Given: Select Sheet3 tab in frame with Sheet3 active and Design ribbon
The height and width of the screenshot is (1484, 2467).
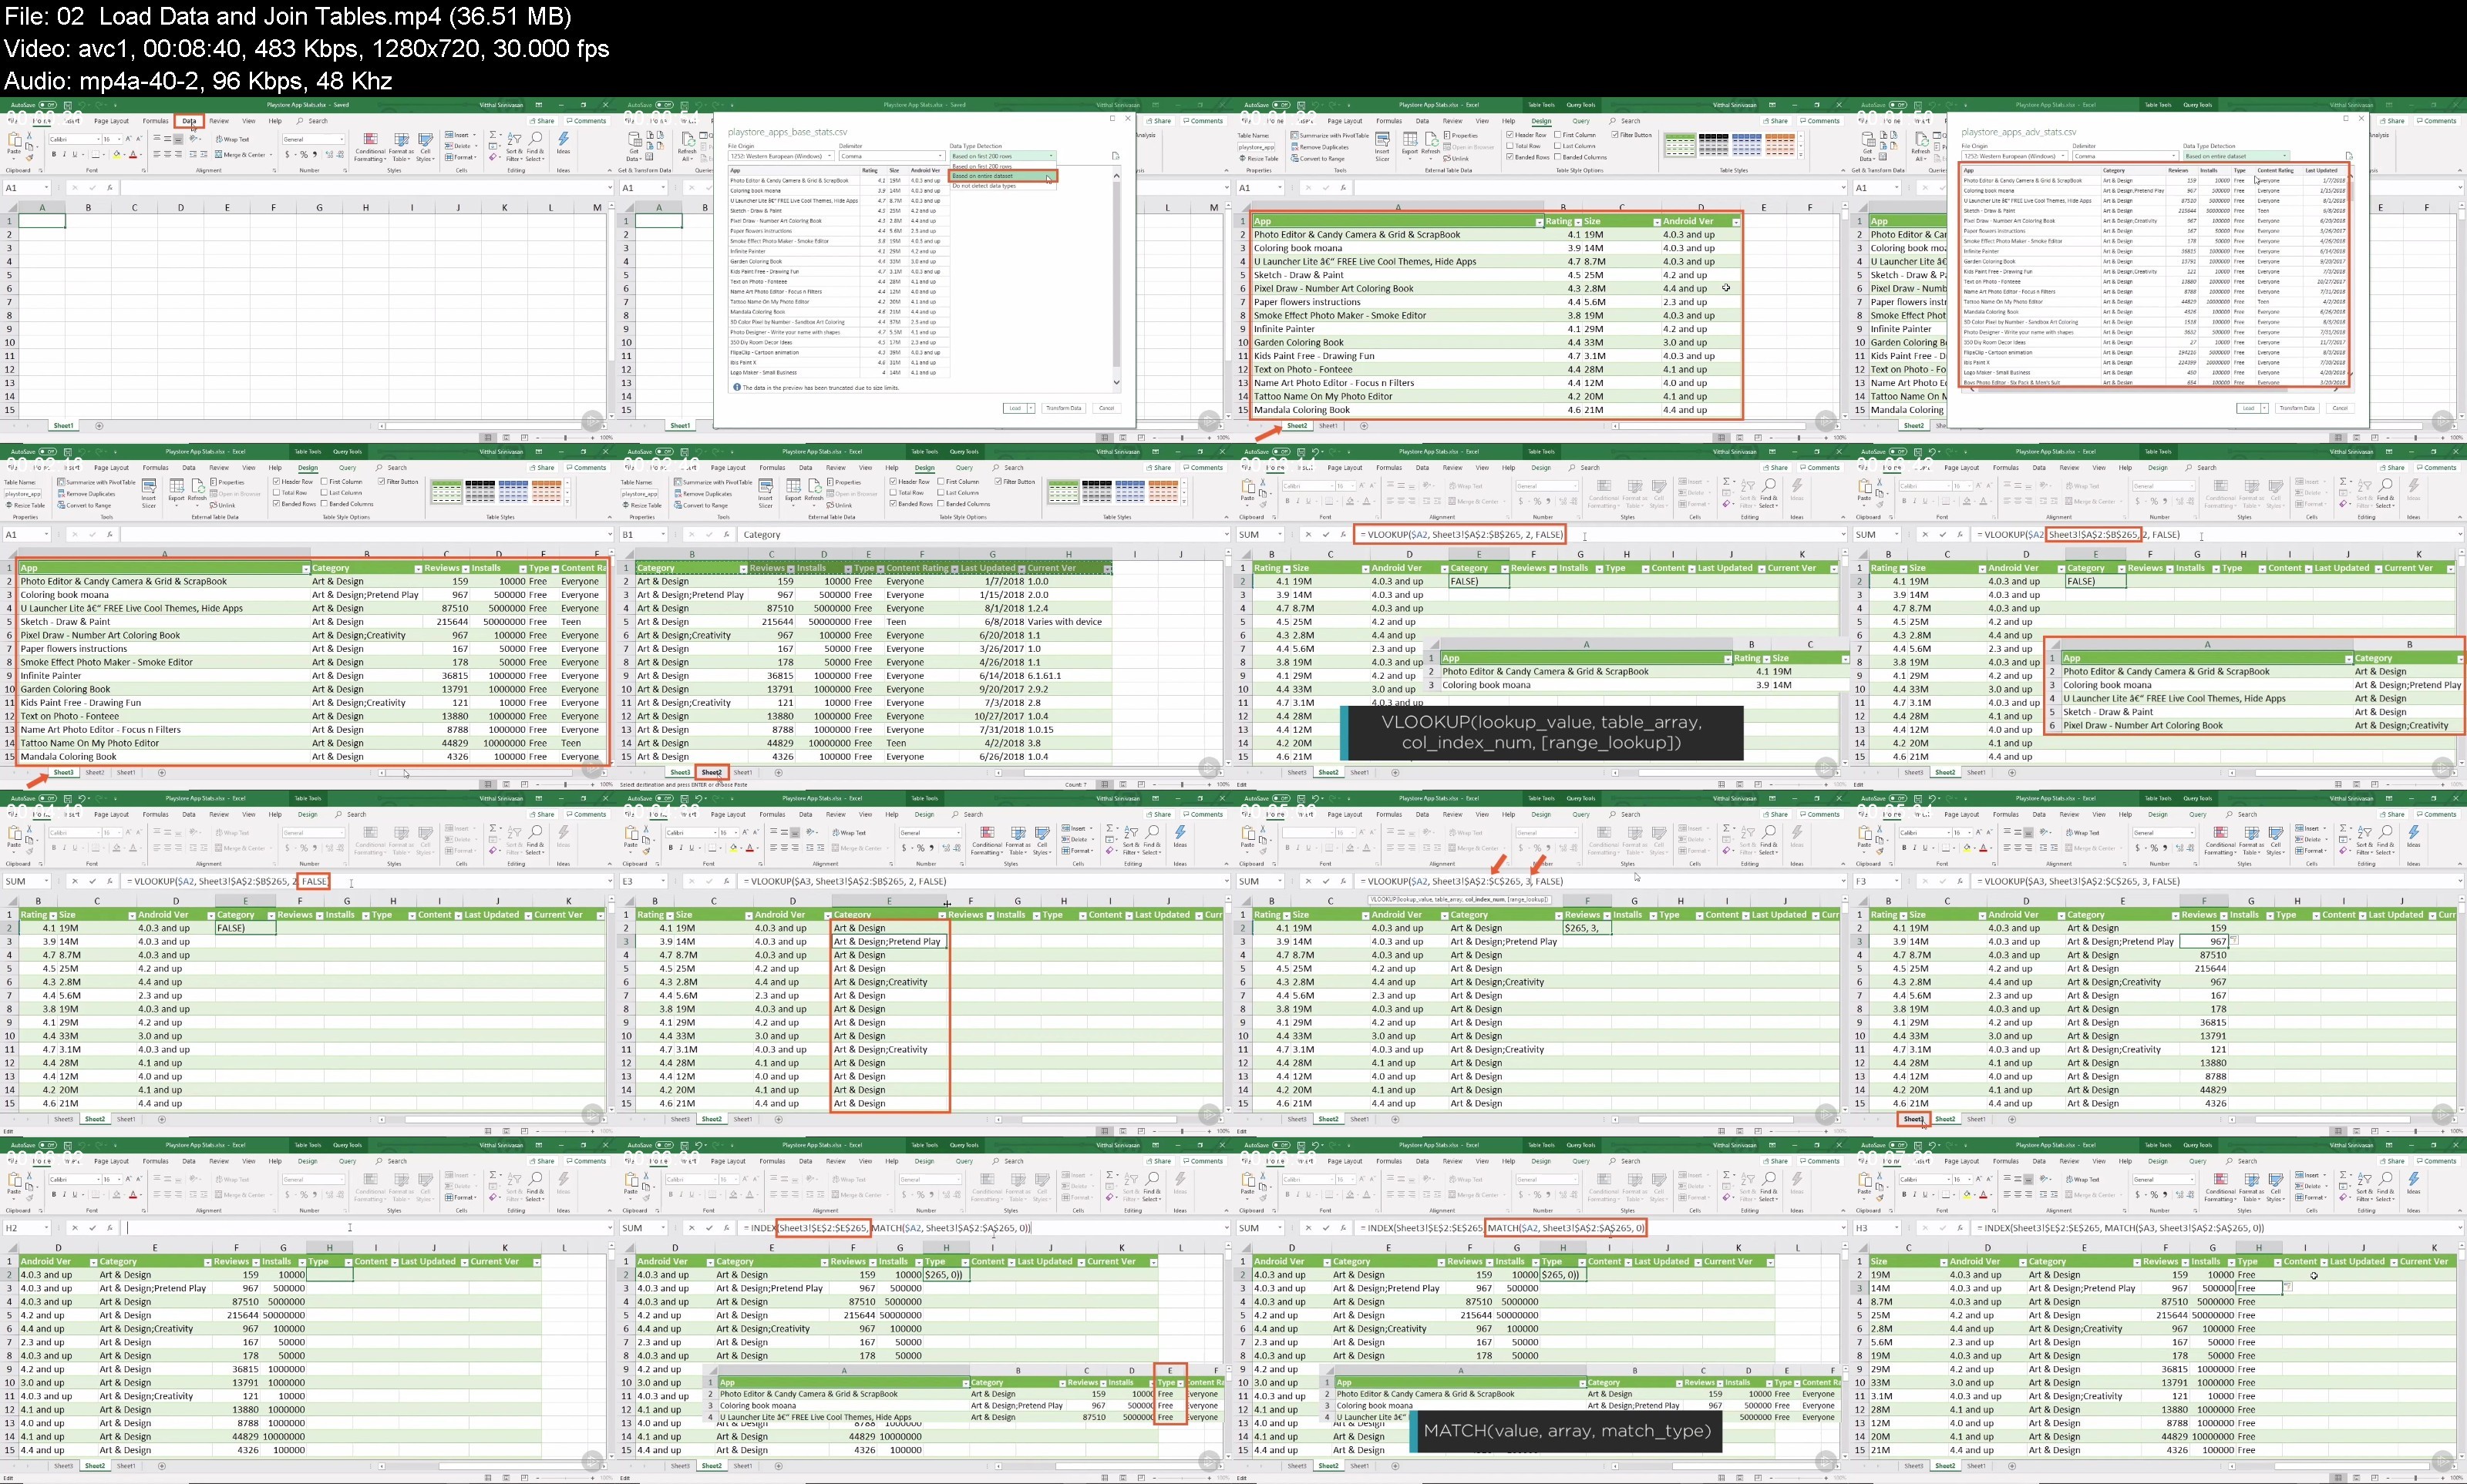Looking at the screenshot, I should (x=63, y=772).
